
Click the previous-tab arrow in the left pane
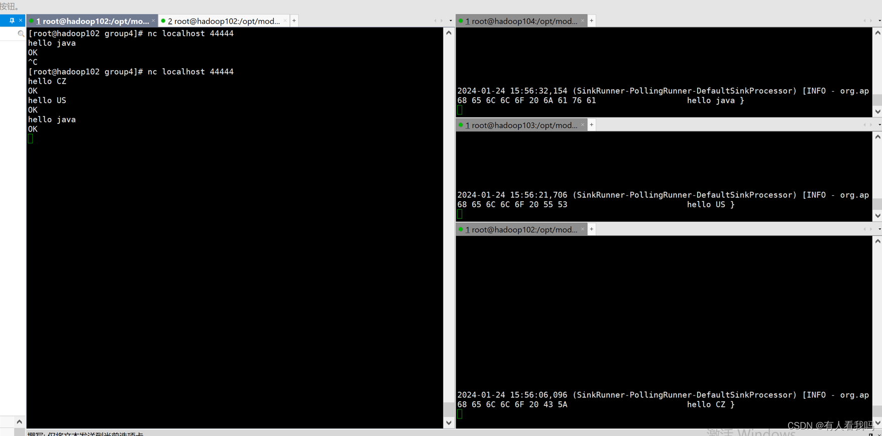435,21
